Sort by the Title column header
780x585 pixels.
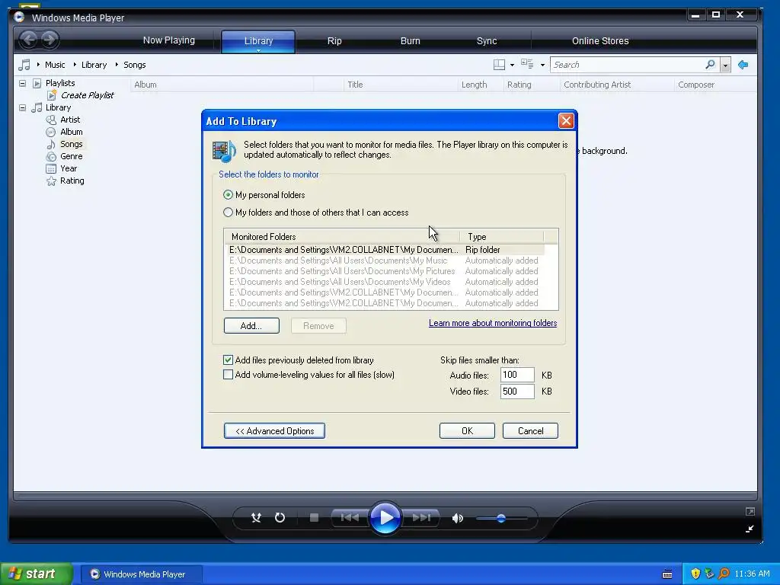401,85
